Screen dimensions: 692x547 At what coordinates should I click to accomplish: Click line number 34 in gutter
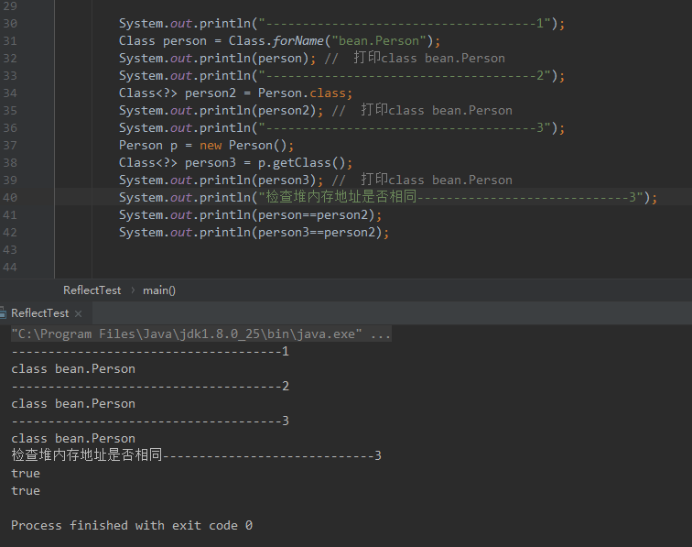pos(10,93)
